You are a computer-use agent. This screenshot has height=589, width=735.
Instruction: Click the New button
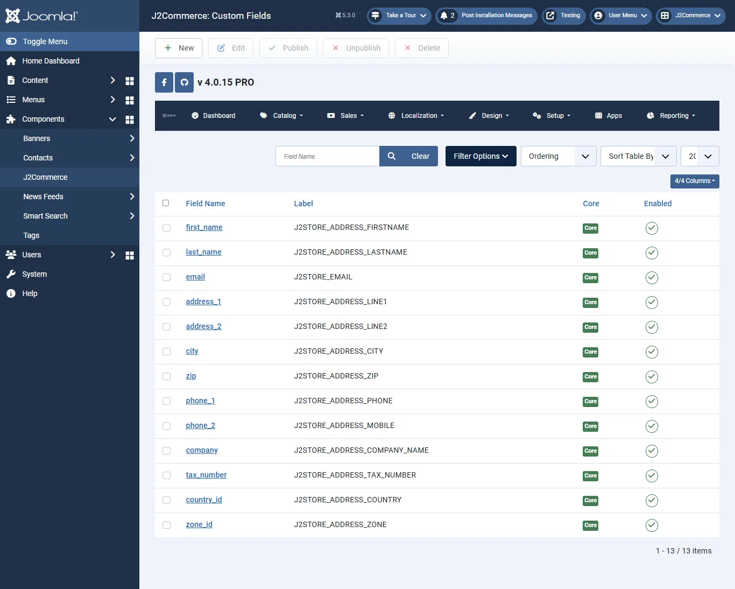coord(179,48)
